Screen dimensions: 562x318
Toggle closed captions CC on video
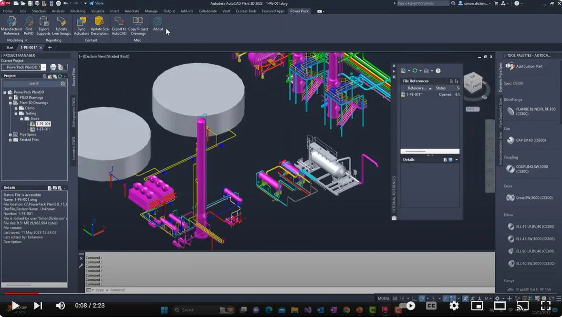click(x=431, y=306)
